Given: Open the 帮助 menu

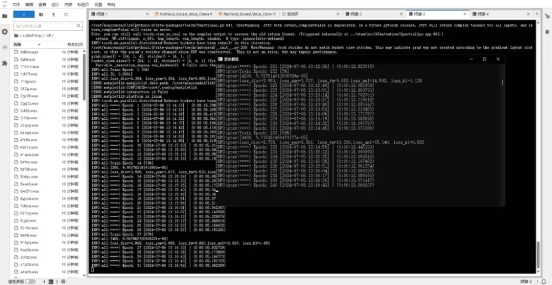Looking at the screenshot, I should (111, 4).
